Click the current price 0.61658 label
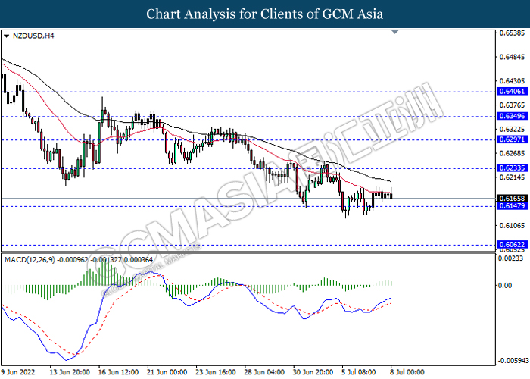This screenshot has width=530, height=379. coord(512,199)
